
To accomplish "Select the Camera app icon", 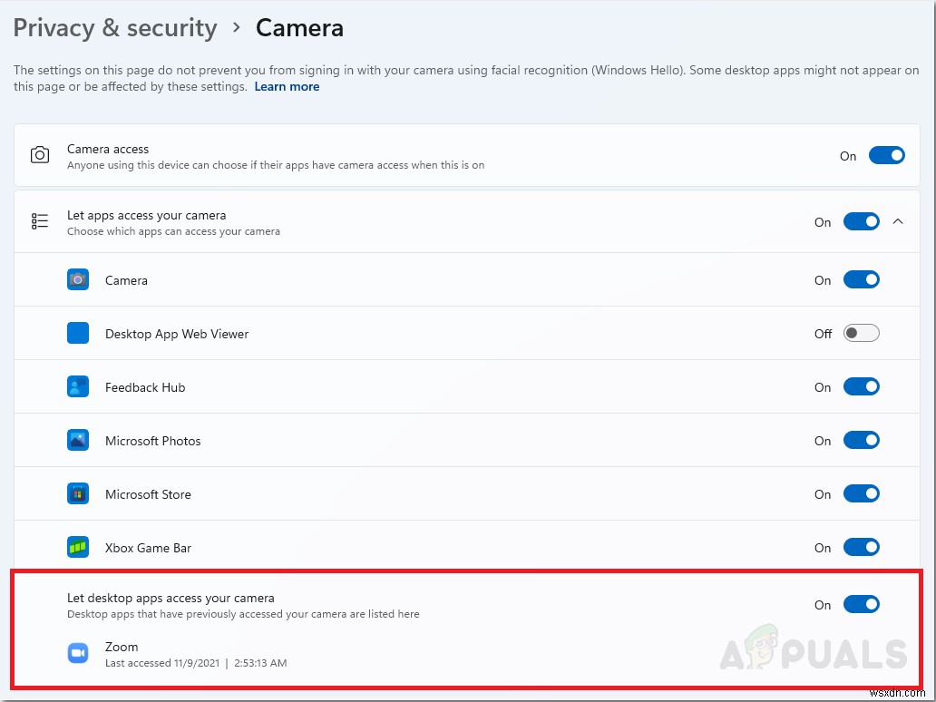I will point(78,279).
